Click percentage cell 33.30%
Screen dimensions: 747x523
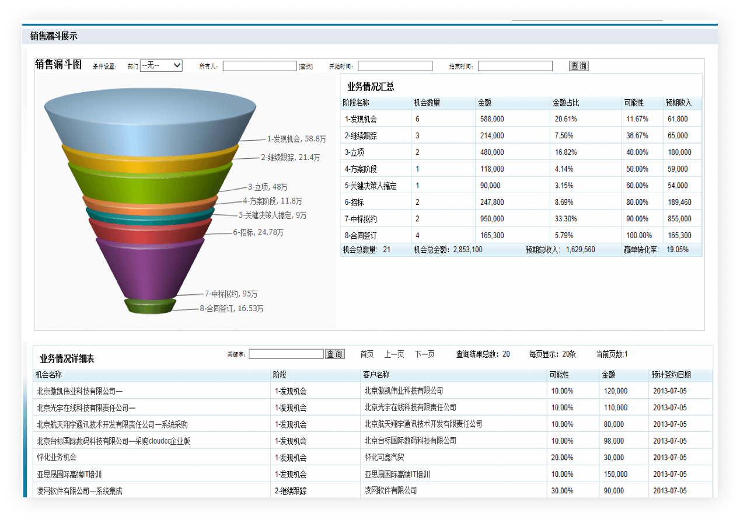click(x=566, y=219)
